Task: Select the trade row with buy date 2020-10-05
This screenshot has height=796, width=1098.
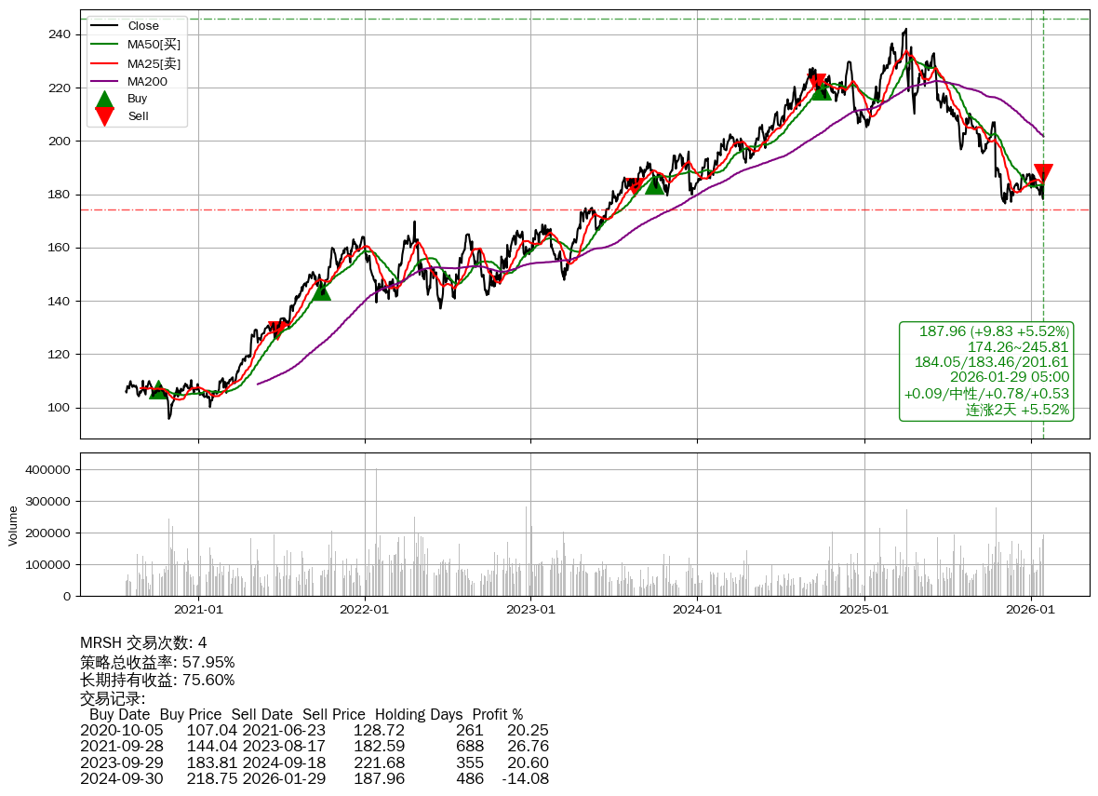Action: [x=314, y=731]
